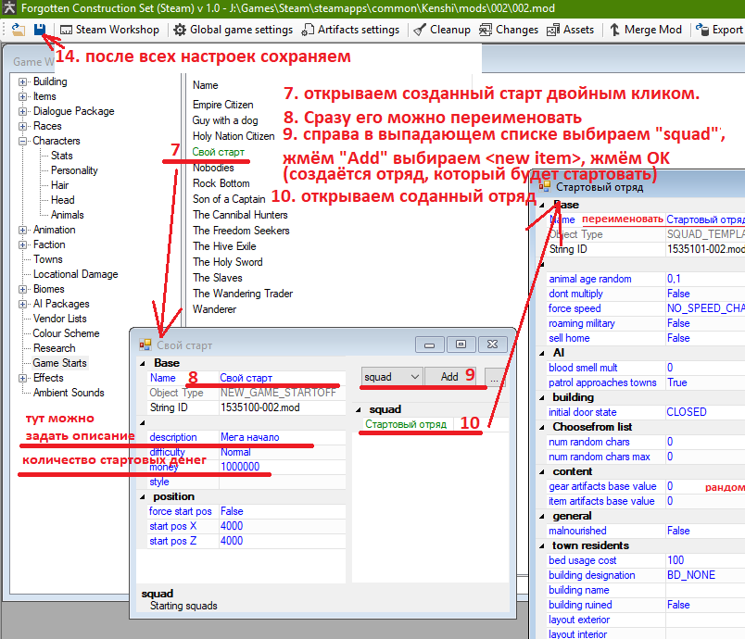Open Global game settings
Screen dimensions: 745x639
(x=234, y=30)
